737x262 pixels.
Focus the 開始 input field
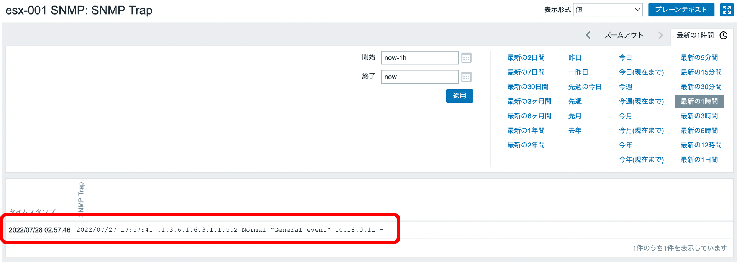[419, 58]
